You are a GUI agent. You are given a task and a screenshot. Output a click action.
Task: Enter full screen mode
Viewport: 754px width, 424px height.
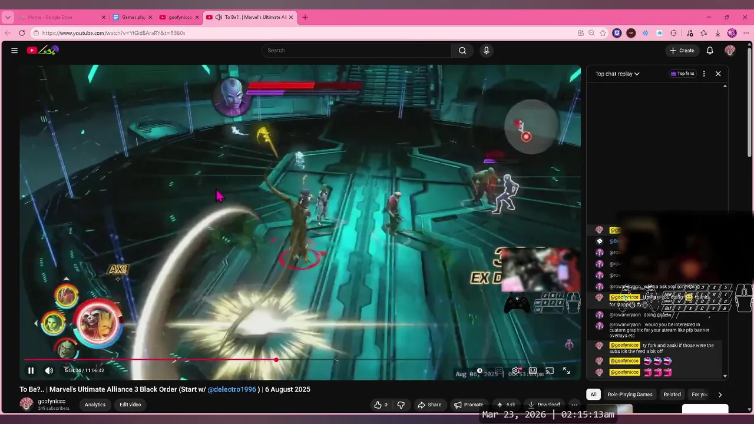pos(566,371)
